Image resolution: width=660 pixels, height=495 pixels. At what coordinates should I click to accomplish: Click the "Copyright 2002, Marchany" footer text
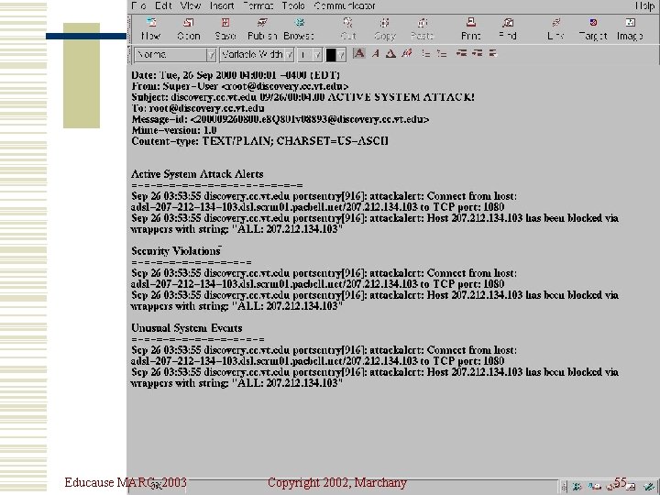pos(337,482)
